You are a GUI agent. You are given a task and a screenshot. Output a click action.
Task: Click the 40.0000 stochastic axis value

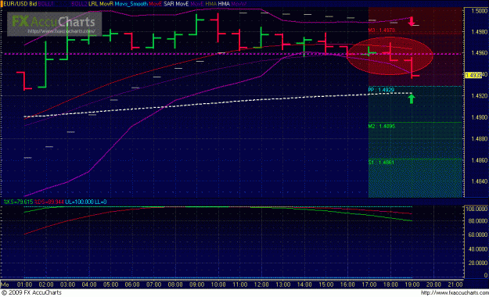[477, 249]
